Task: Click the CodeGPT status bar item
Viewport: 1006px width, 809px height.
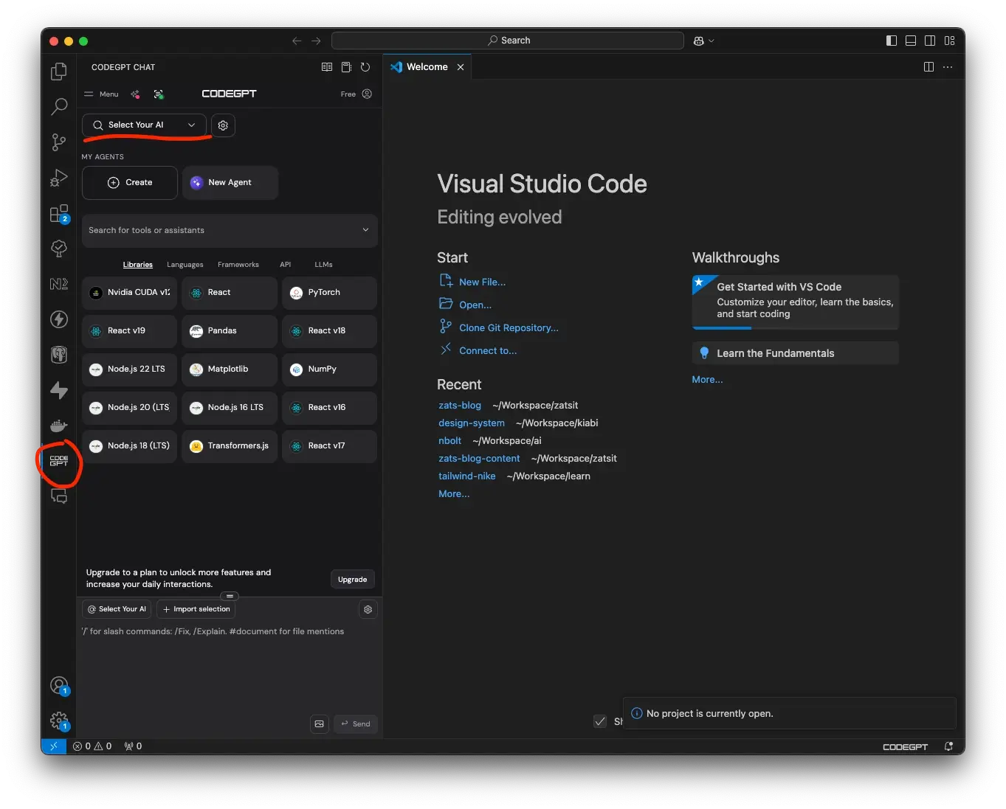Action: [x=905, y=747]
